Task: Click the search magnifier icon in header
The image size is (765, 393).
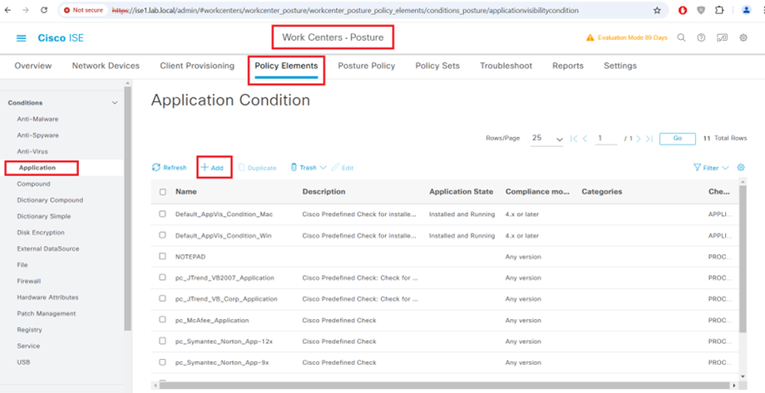Action: (x=681, y=38)
